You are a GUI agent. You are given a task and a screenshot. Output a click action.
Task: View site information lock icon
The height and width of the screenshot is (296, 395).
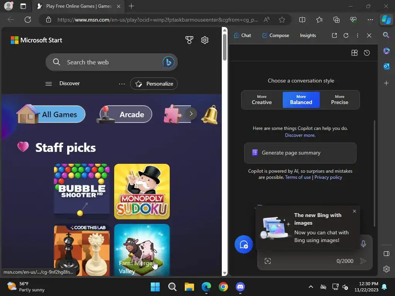tap(49, 20)
